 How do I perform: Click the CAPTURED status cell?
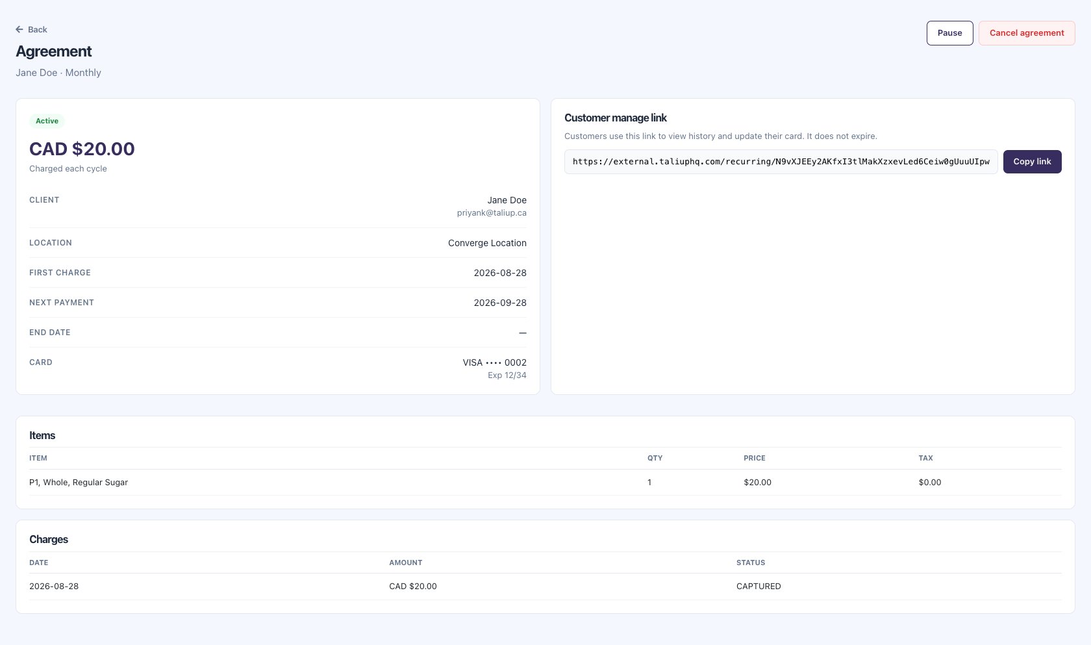click(x=759, y=587)
